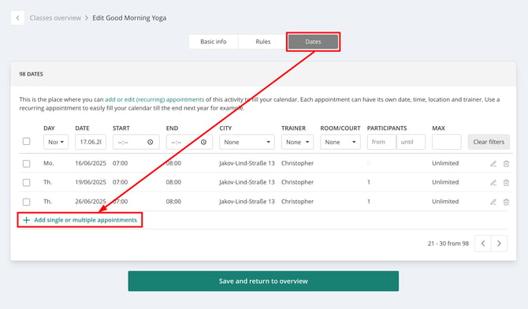Check the box for Th. 26/06/2025 row
This screenshot has height=309, width=528.
[x=26, y=202]
